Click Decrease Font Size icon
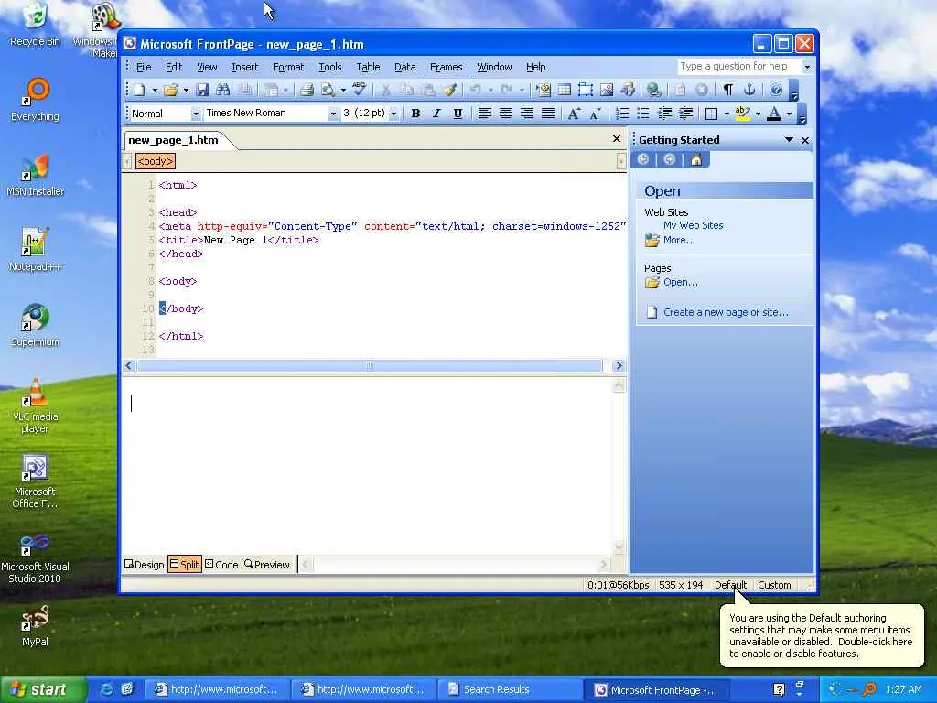Image resolution: width=937 pixels, height=703 pixels. tap(595, 113)
